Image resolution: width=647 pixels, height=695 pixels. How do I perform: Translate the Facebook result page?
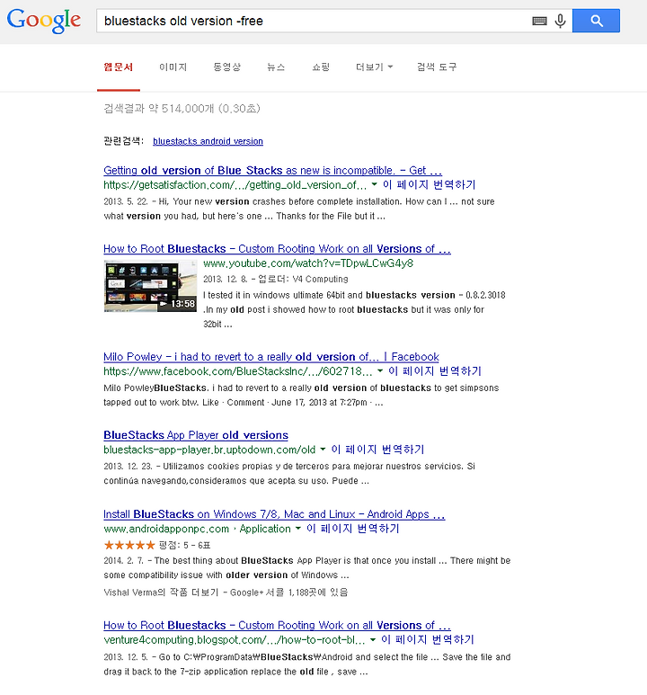pyautogui.click(x=435, y=371)
